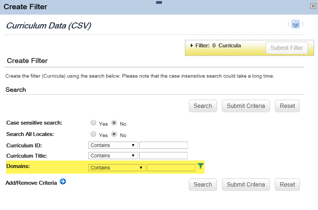Click the upper Search button
Screen dimensions: 318x210
pyautogui.click(x=203, y=106)
